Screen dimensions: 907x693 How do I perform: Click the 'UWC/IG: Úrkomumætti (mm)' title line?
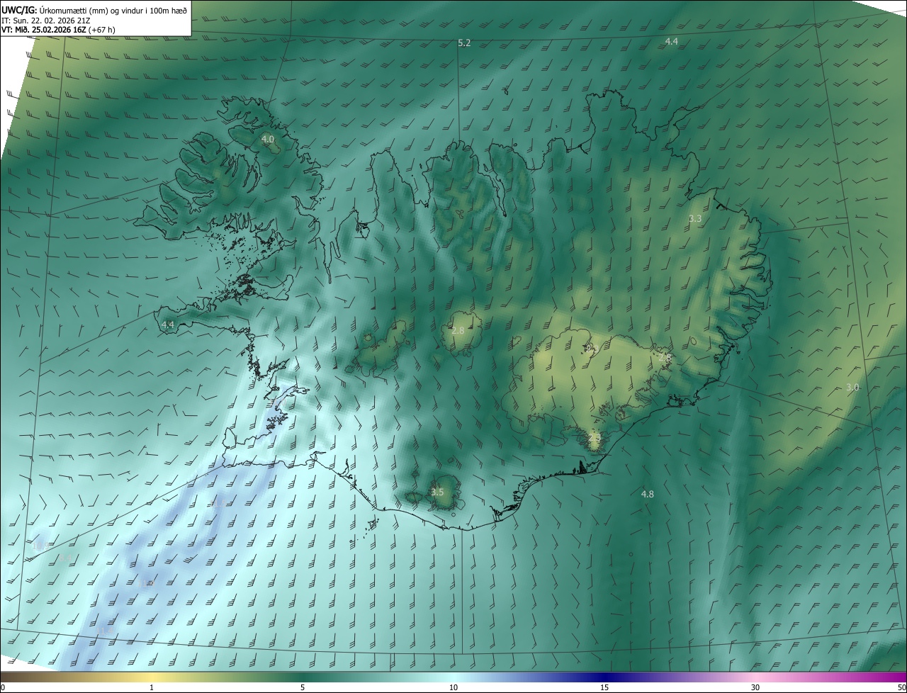[94, 9]
